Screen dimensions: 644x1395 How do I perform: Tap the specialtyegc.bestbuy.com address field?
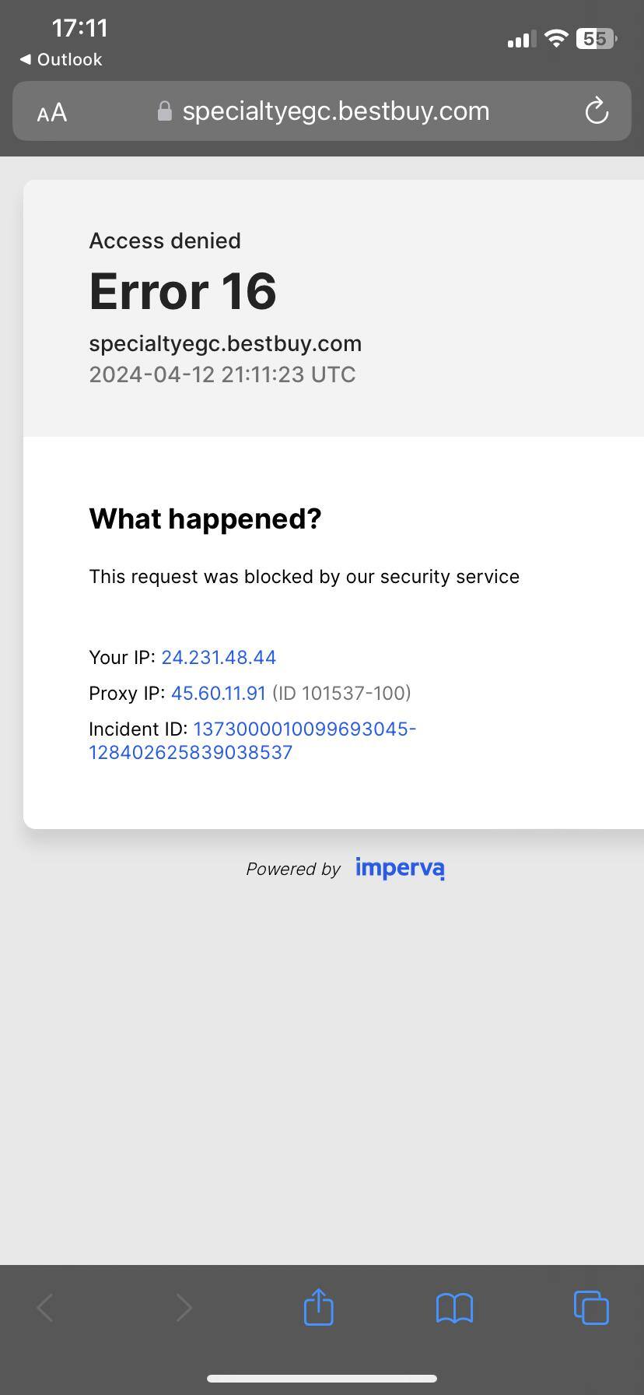(335, 111)
